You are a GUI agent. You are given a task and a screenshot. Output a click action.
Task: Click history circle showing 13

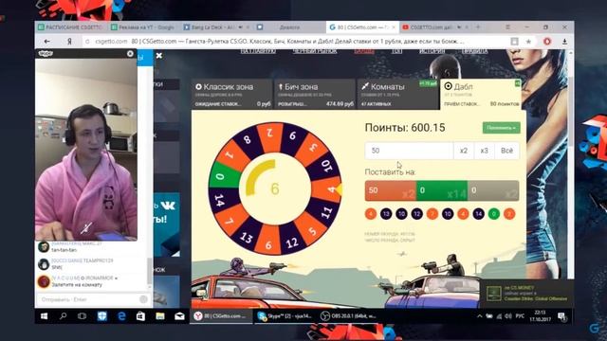386,214
